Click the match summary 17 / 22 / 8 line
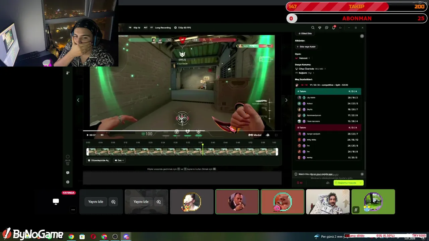The height and width of the screenshot is (241, 429). coord(329,85)
